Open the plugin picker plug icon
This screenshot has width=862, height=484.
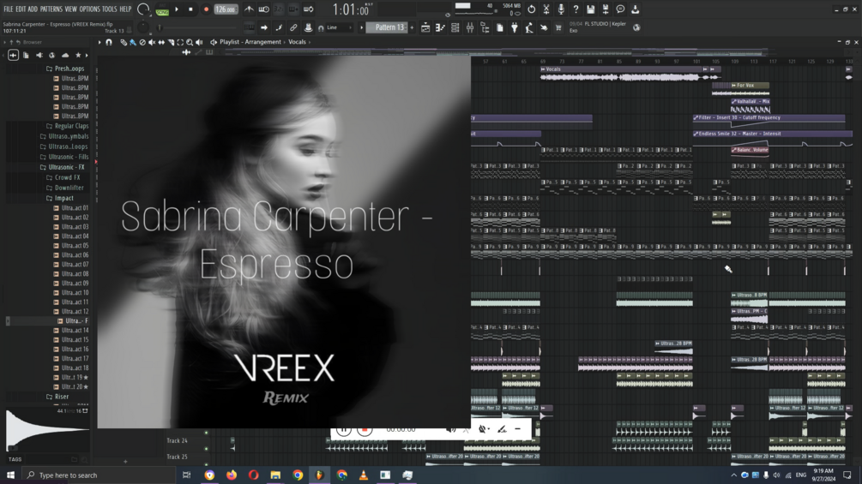pos(515,27)
